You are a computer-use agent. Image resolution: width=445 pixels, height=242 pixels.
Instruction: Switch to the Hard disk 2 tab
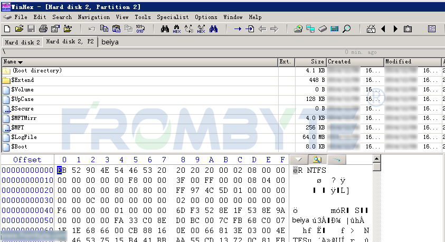click(22, 42)
